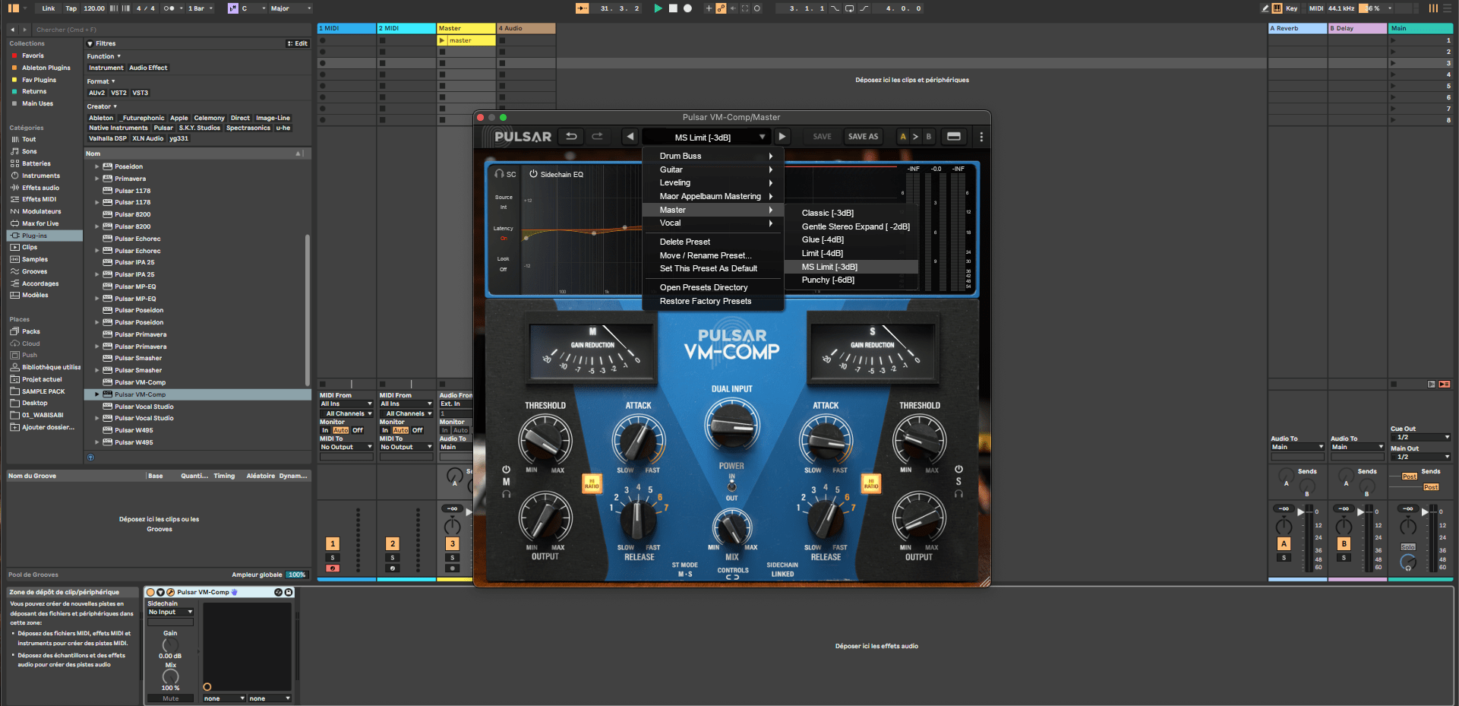1459x706 pixels.
Task: Load previous preset with left arrow
Action: click(x=630, y=137)
